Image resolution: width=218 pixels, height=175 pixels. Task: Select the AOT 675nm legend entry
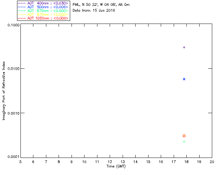coord(43,11)
